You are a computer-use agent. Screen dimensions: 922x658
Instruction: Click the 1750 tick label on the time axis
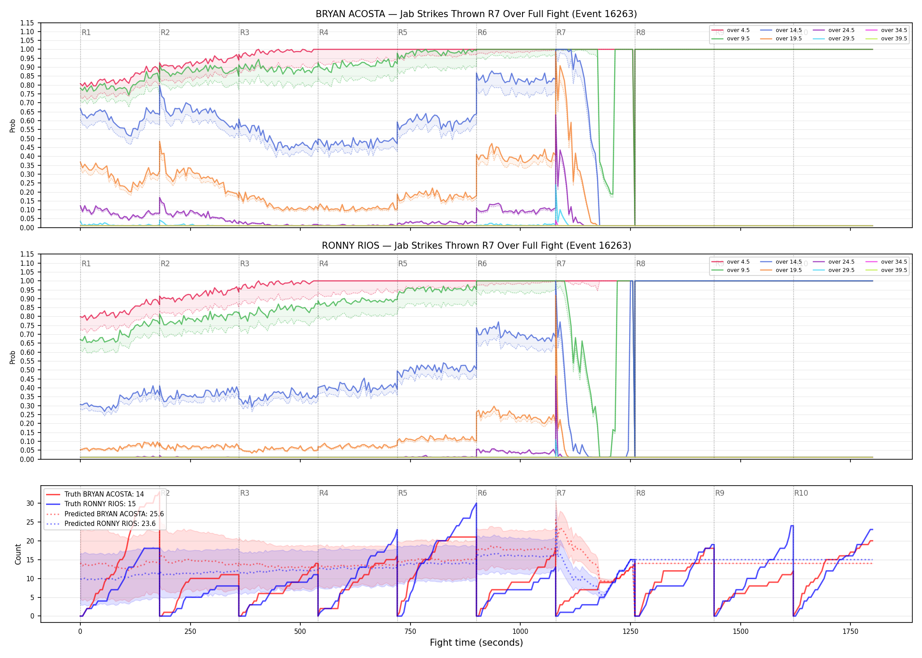(x=850, y=632)
